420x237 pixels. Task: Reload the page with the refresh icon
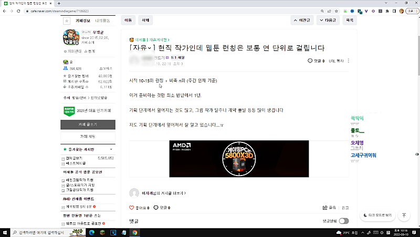[x=18, y=11]
